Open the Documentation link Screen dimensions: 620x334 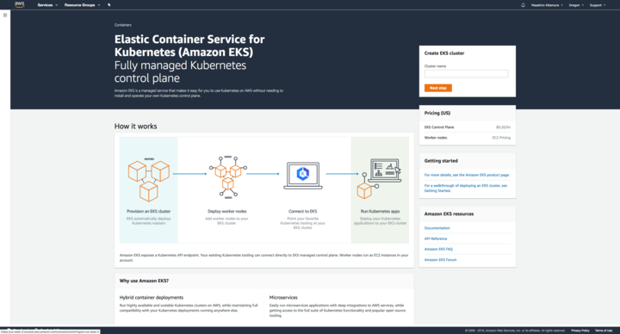[x=437, y=228]
